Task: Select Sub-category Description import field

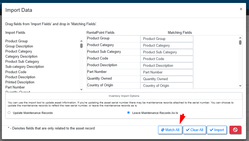Action: coord(25,66)
